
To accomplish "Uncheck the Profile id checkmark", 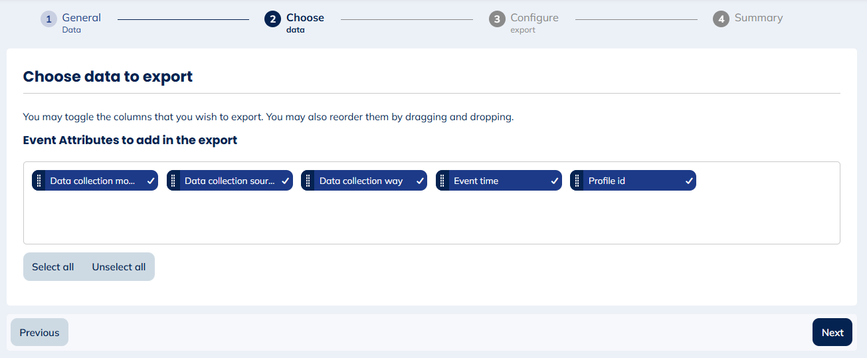I will pos(689,181).
